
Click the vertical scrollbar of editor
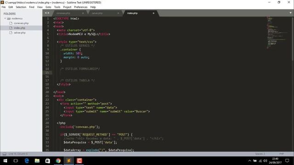293,39
